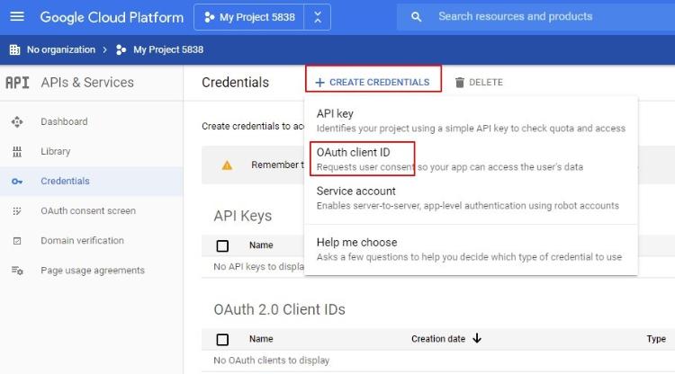Click the API logo icon in sidebar
The height and width of the screenshot is (374, 675).
pos(17,83)
